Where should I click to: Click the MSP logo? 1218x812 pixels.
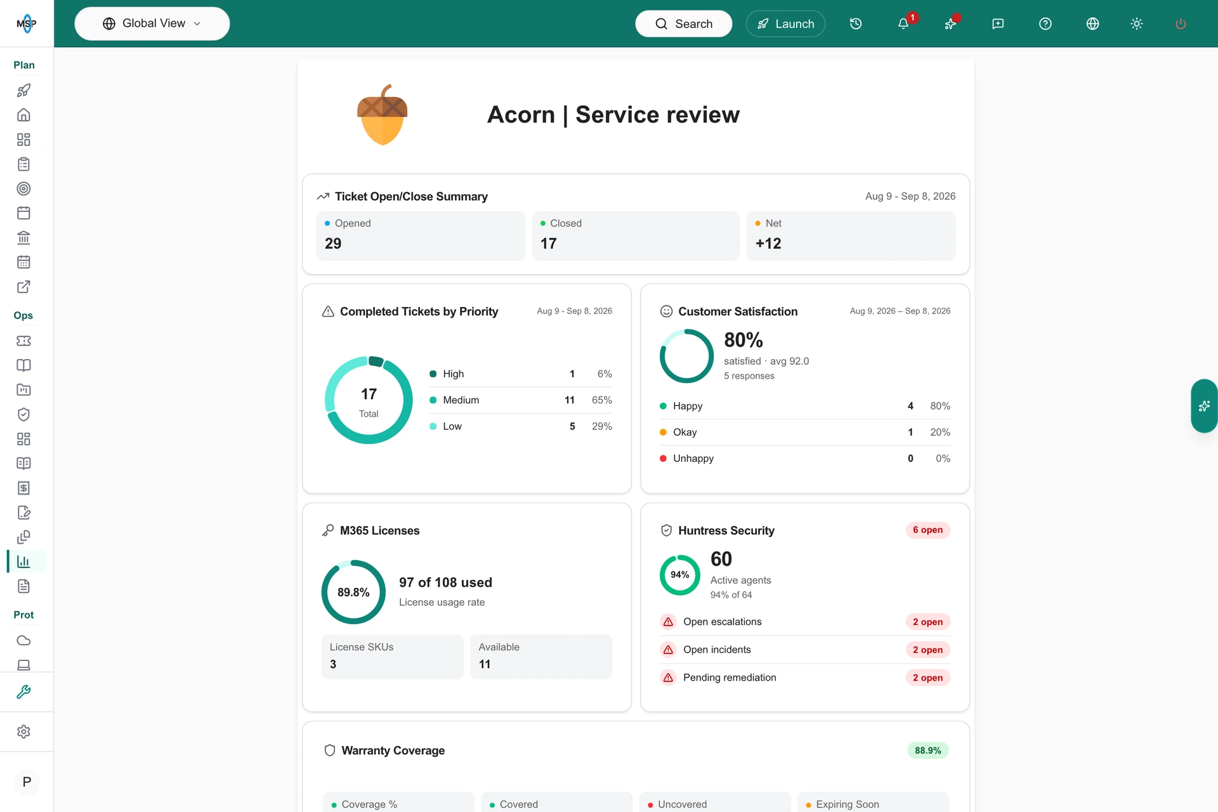point(27,23)
